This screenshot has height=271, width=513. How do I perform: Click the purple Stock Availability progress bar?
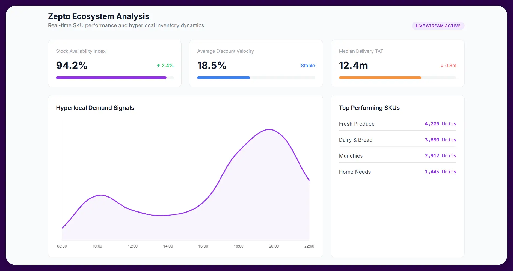click(x=111, y=78)
